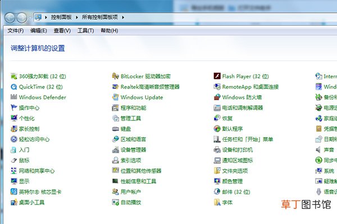
Task: Open the 自动播放 link
Action: (131, 202)
